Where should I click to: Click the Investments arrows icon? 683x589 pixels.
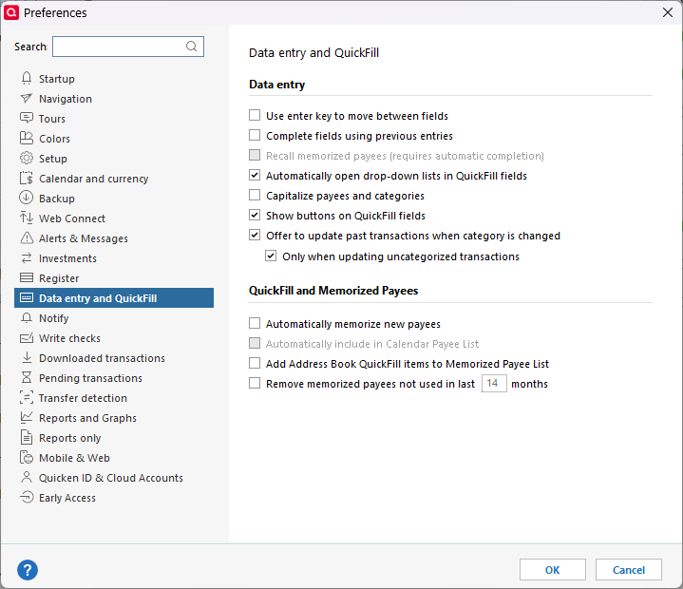pos(27,258)
